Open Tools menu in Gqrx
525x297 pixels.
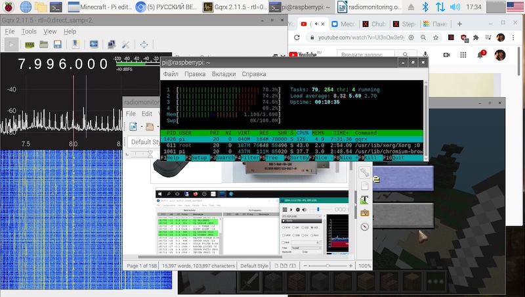coord(28,31)
